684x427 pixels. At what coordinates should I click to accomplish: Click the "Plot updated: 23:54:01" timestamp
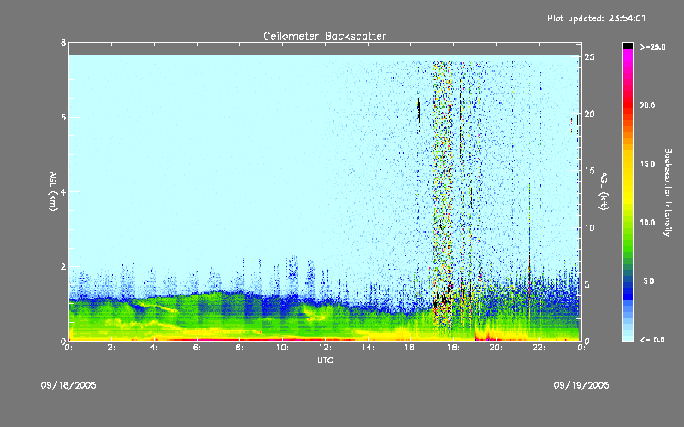click(x=596, y=18)
